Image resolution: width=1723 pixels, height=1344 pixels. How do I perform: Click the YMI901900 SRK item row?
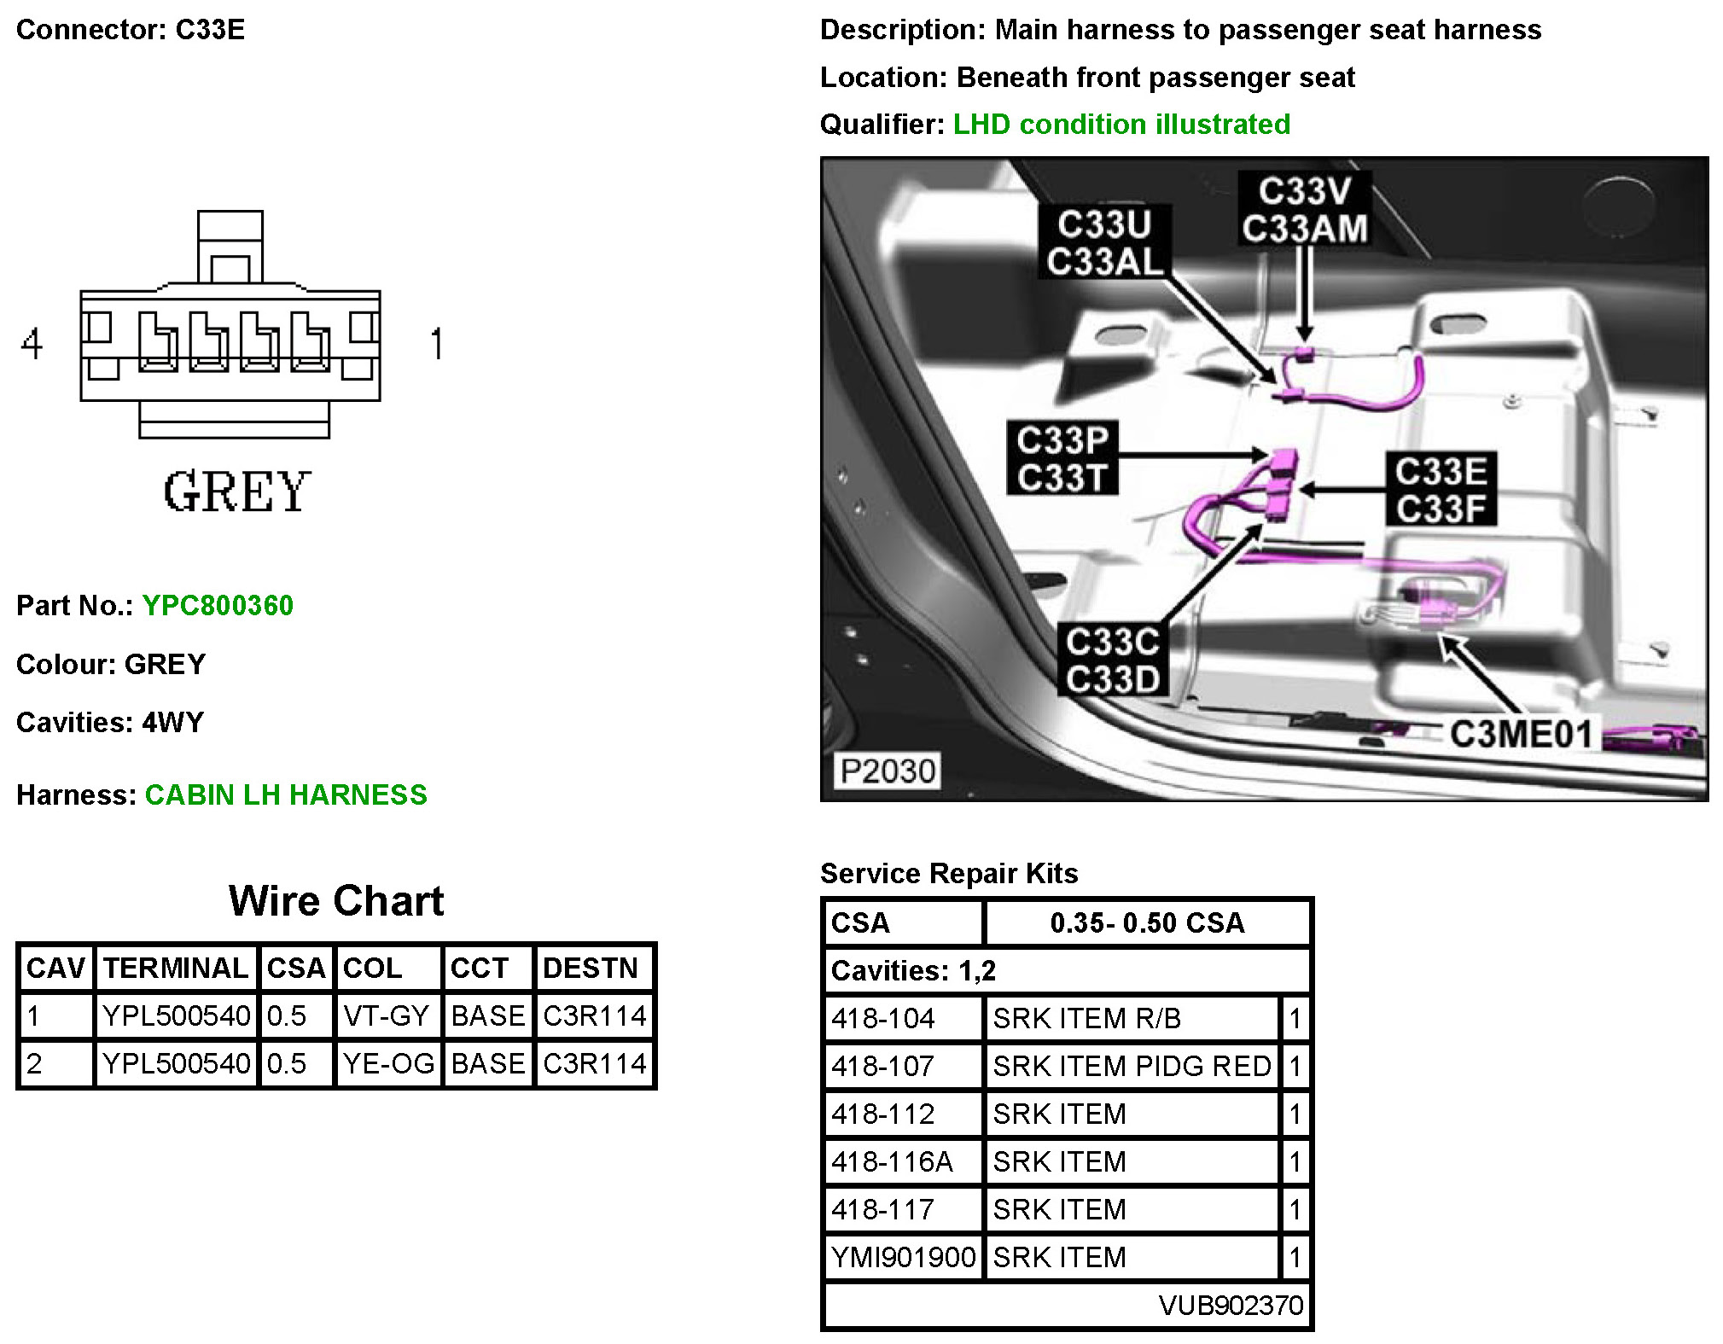[x=903, y=1257]
